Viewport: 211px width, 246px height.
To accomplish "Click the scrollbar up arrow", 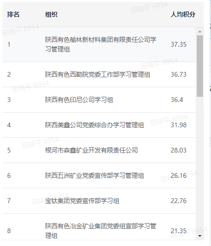I will (x=200, y=31).
